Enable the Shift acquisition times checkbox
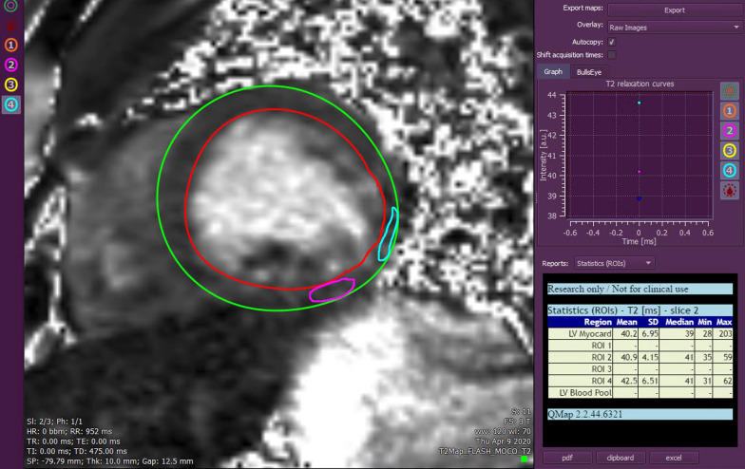 click(611, 55)
